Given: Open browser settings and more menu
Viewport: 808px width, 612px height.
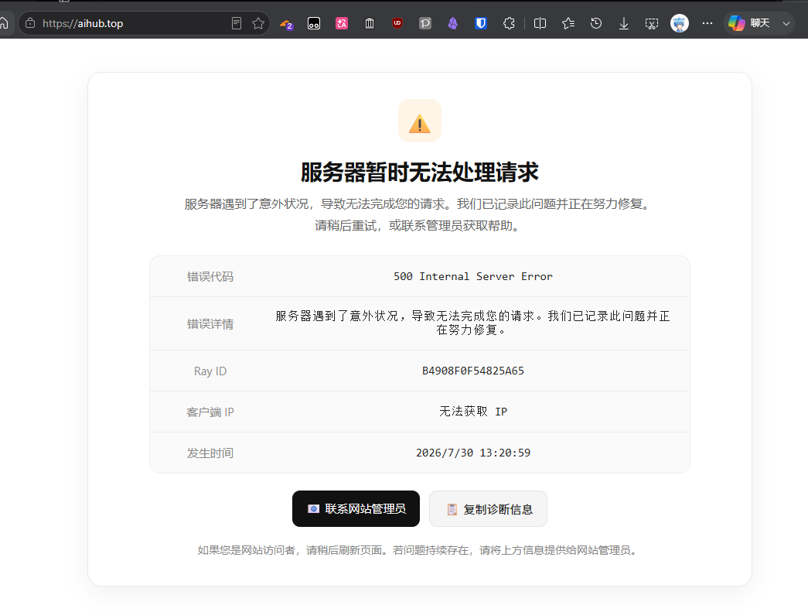Looking at the screenshot, I should click(707, 23).
